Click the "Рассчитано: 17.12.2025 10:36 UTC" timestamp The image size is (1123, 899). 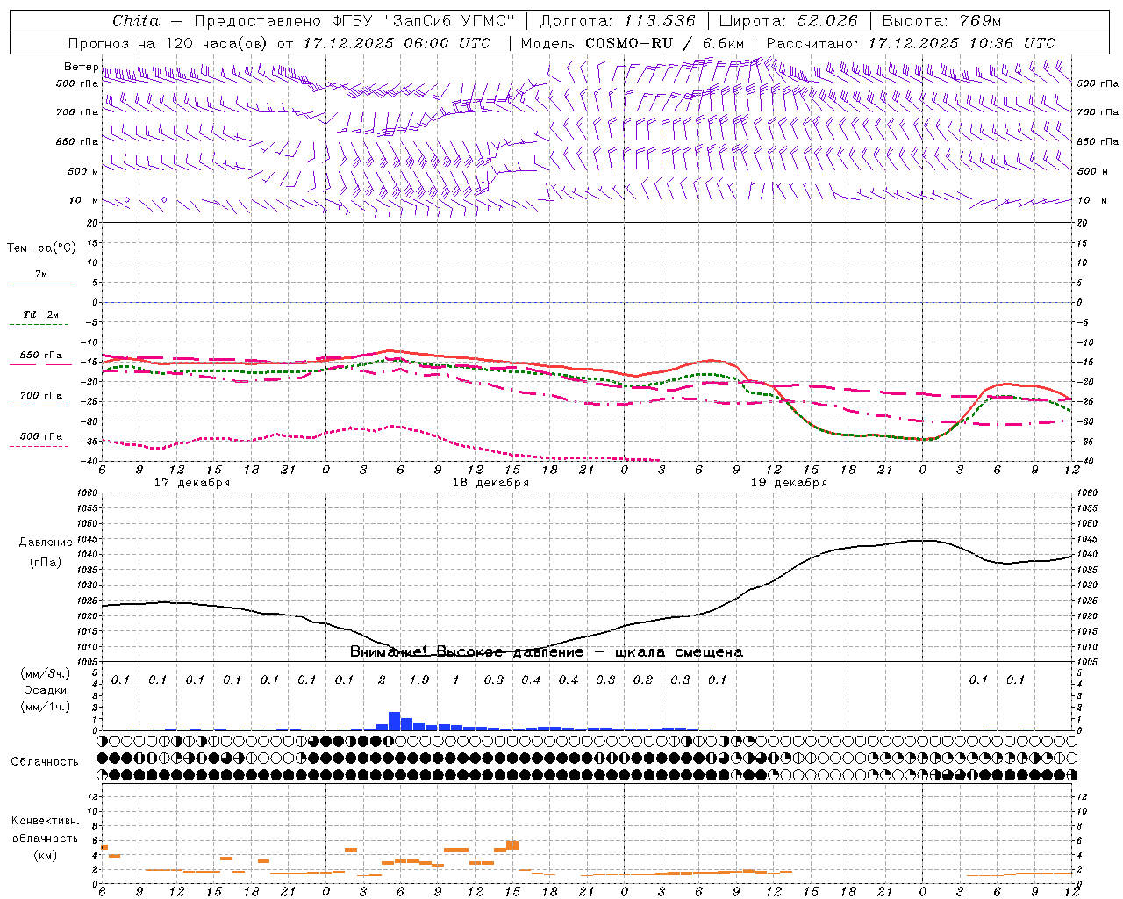tap(911, 43)
